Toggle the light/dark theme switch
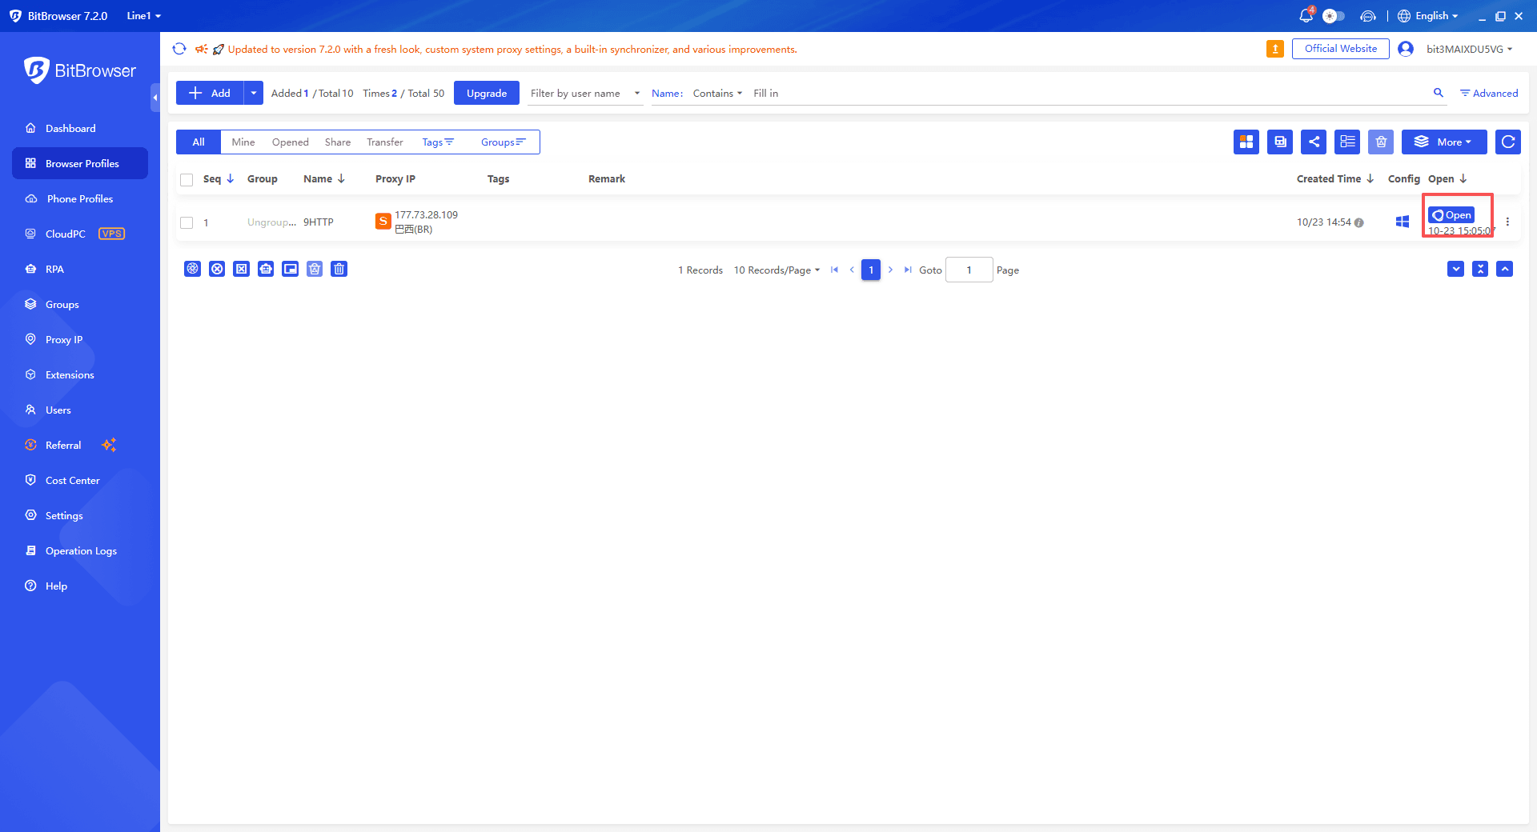 tap(1333, 16)
